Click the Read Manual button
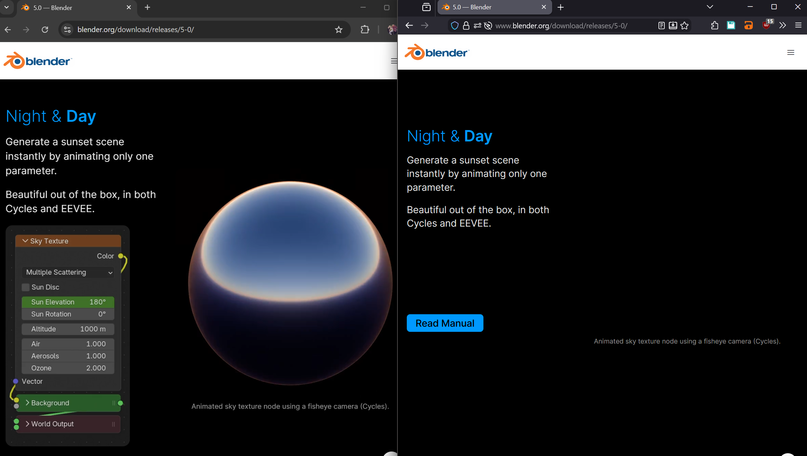Viewport: 807px width, 456px height. [445, 323]
